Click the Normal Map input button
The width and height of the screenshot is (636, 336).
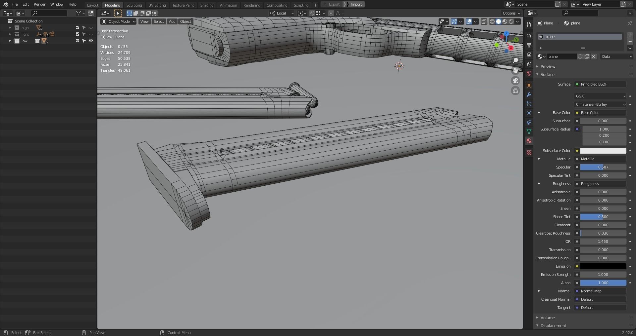[600, 291]
